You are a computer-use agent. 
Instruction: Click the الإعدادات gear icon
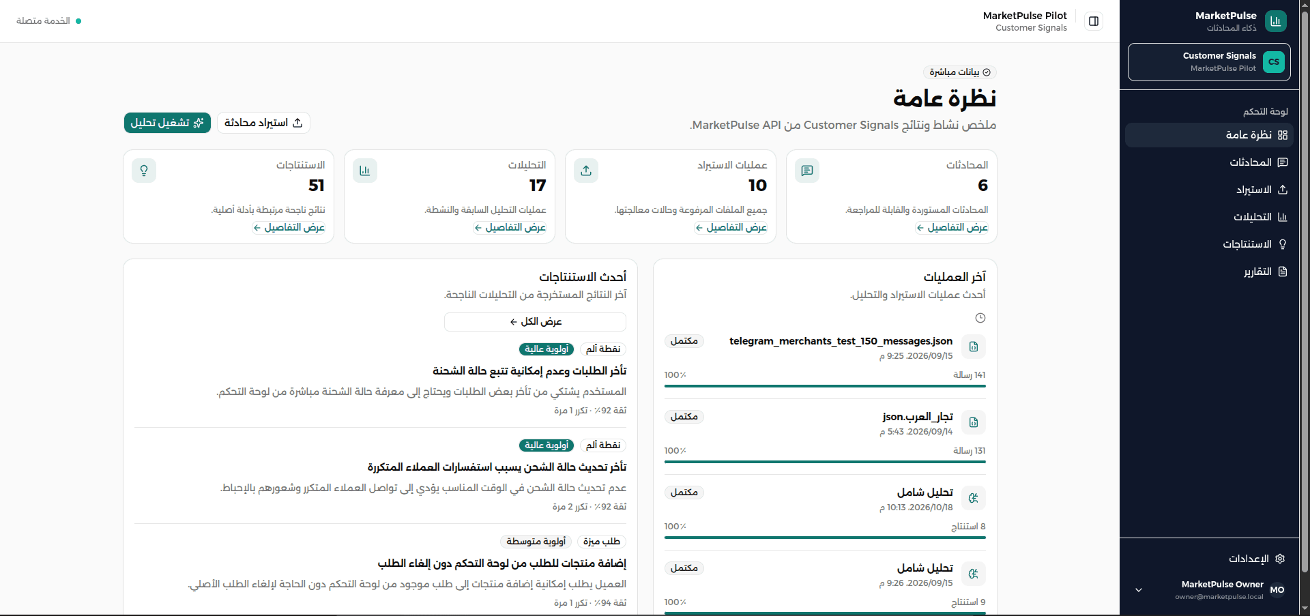pyautogui.click(x=1280, y=559)
